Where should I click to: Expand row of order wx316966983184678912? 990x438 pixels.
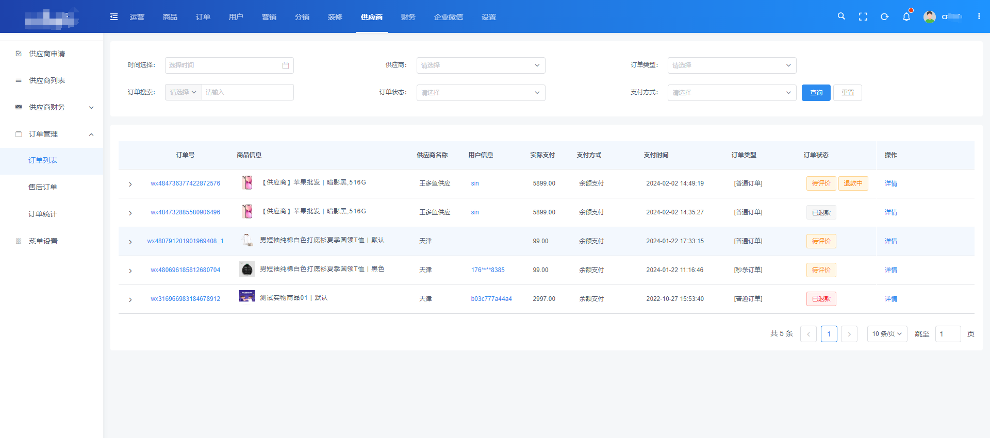coord(130,299)
